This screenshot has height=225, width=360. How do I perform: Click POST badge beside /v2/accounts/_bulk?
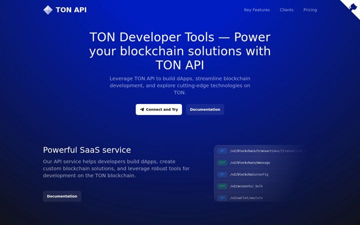pos(222,186)
